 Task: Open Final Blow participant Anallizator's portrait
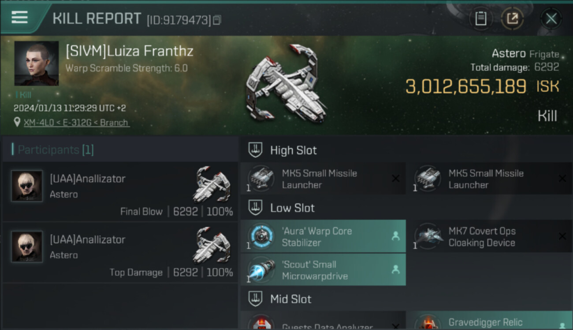[x=27, y=186]
